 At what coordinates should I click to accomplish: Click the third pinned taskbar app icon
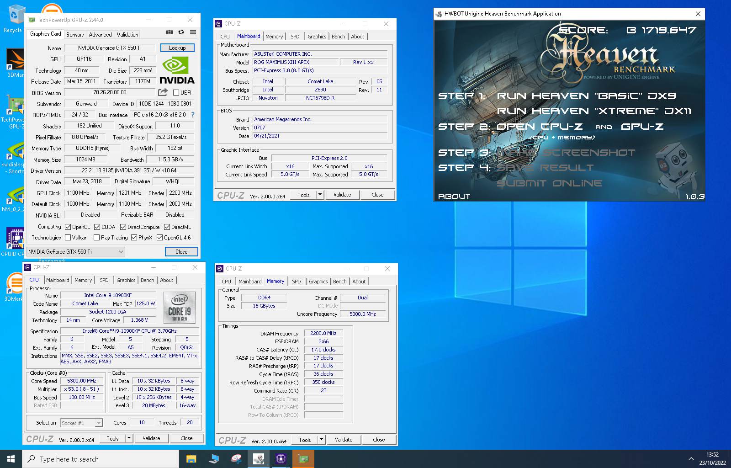point(236,459)
